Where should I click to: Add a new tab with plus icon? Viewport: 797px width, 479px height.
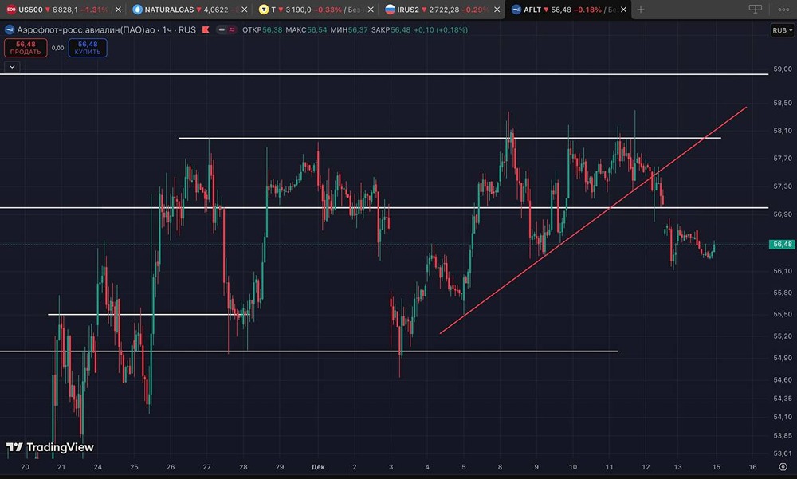641,9
